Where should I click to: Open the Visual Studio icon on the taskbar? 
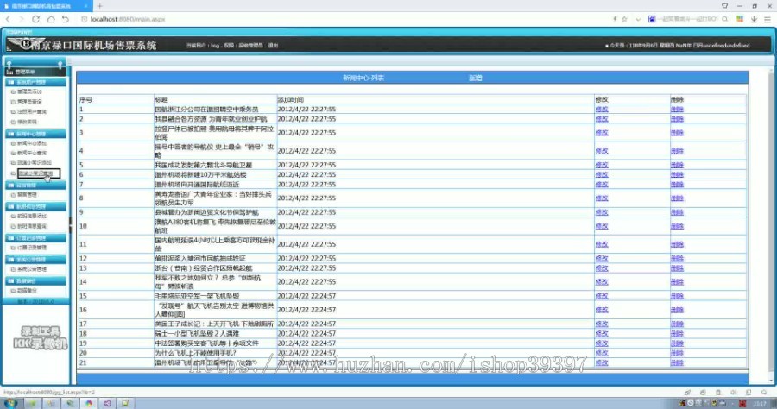107,404
